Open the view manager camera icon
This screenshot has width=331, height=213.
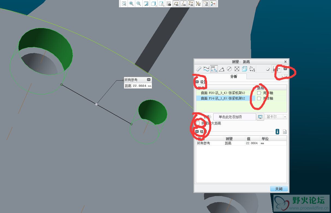pyautogui.click(x=169, y=4)
